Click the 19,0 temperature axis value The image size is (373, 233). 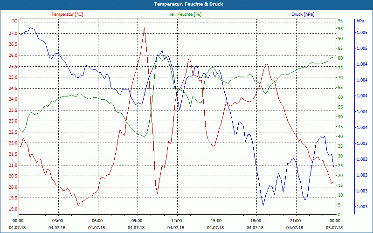[x=13, y=209]
